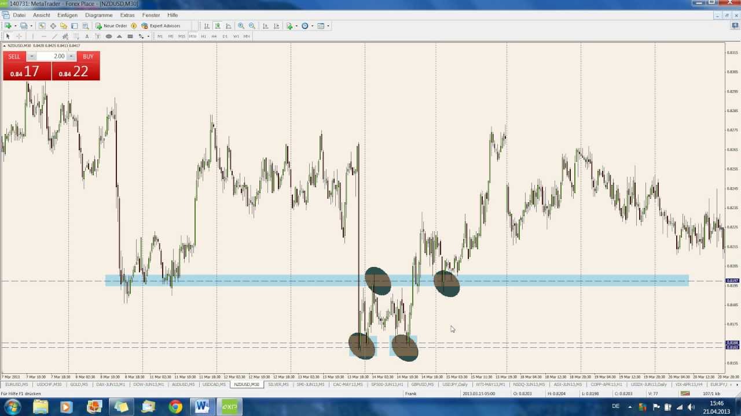Screen dimensions: 741x416
Task: Switch to bar chart display
Action: point(207,26)
